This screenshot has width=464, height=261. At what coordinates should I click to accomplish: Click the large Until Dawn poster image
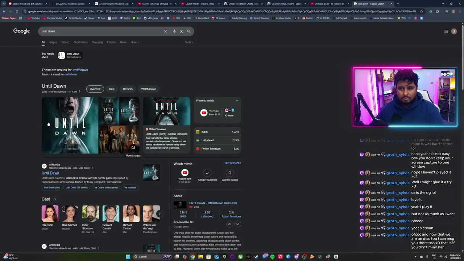pos(70,125)
